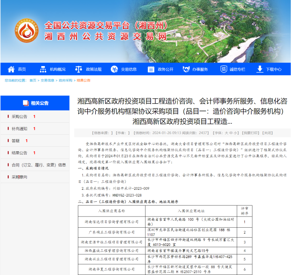Open the 政策法规 navigation menu item

pos(94,70)
